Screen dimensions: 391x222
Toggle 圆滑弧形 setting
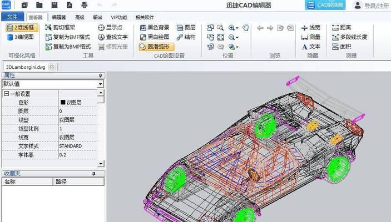(156, 47)
